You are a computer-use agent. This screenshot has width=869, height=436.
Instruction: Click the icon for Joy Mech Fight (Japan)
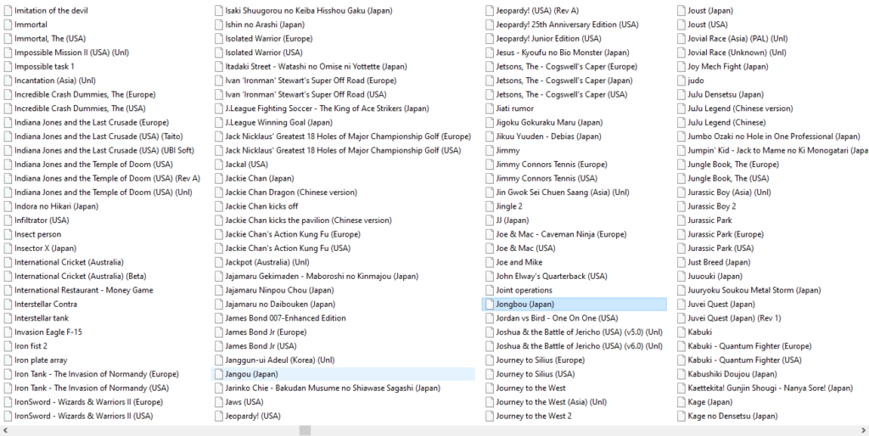tap(681, 66)
